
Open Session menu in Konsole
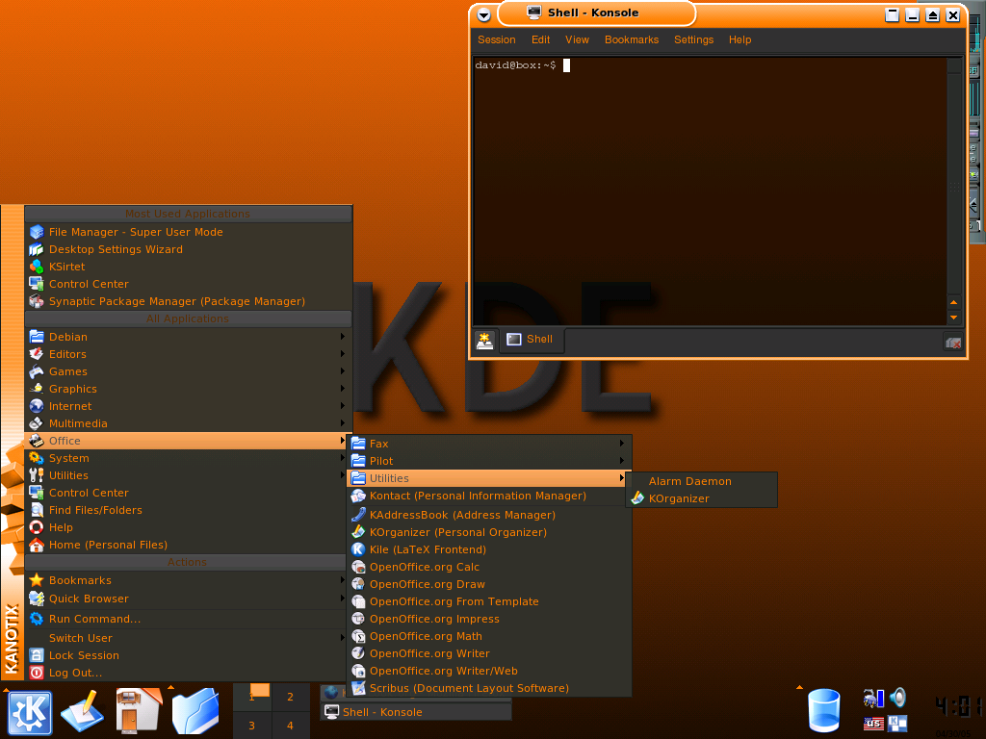point(496,39)
